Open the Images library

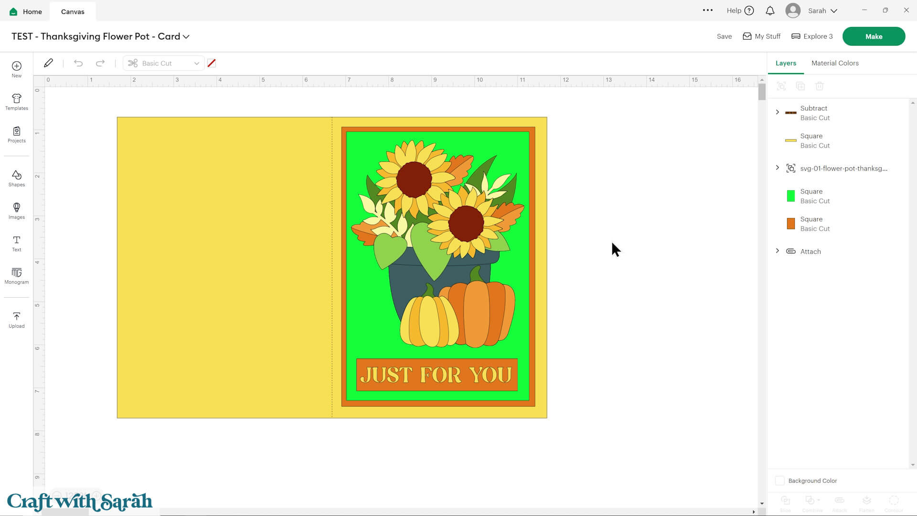tap(17, 211)
